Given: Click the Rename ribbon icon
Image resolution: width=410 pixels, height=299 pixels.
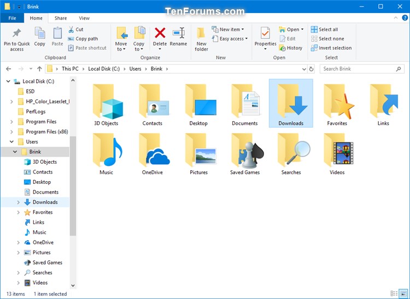Looking at the screenshot, I should coord(179,33).
